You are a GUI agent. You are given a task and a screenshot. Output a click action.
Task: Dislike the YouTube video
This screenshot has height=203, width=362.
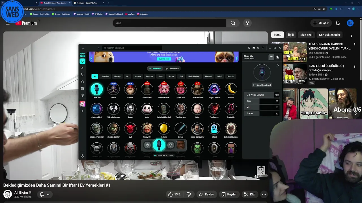click(x=189, y=194)
